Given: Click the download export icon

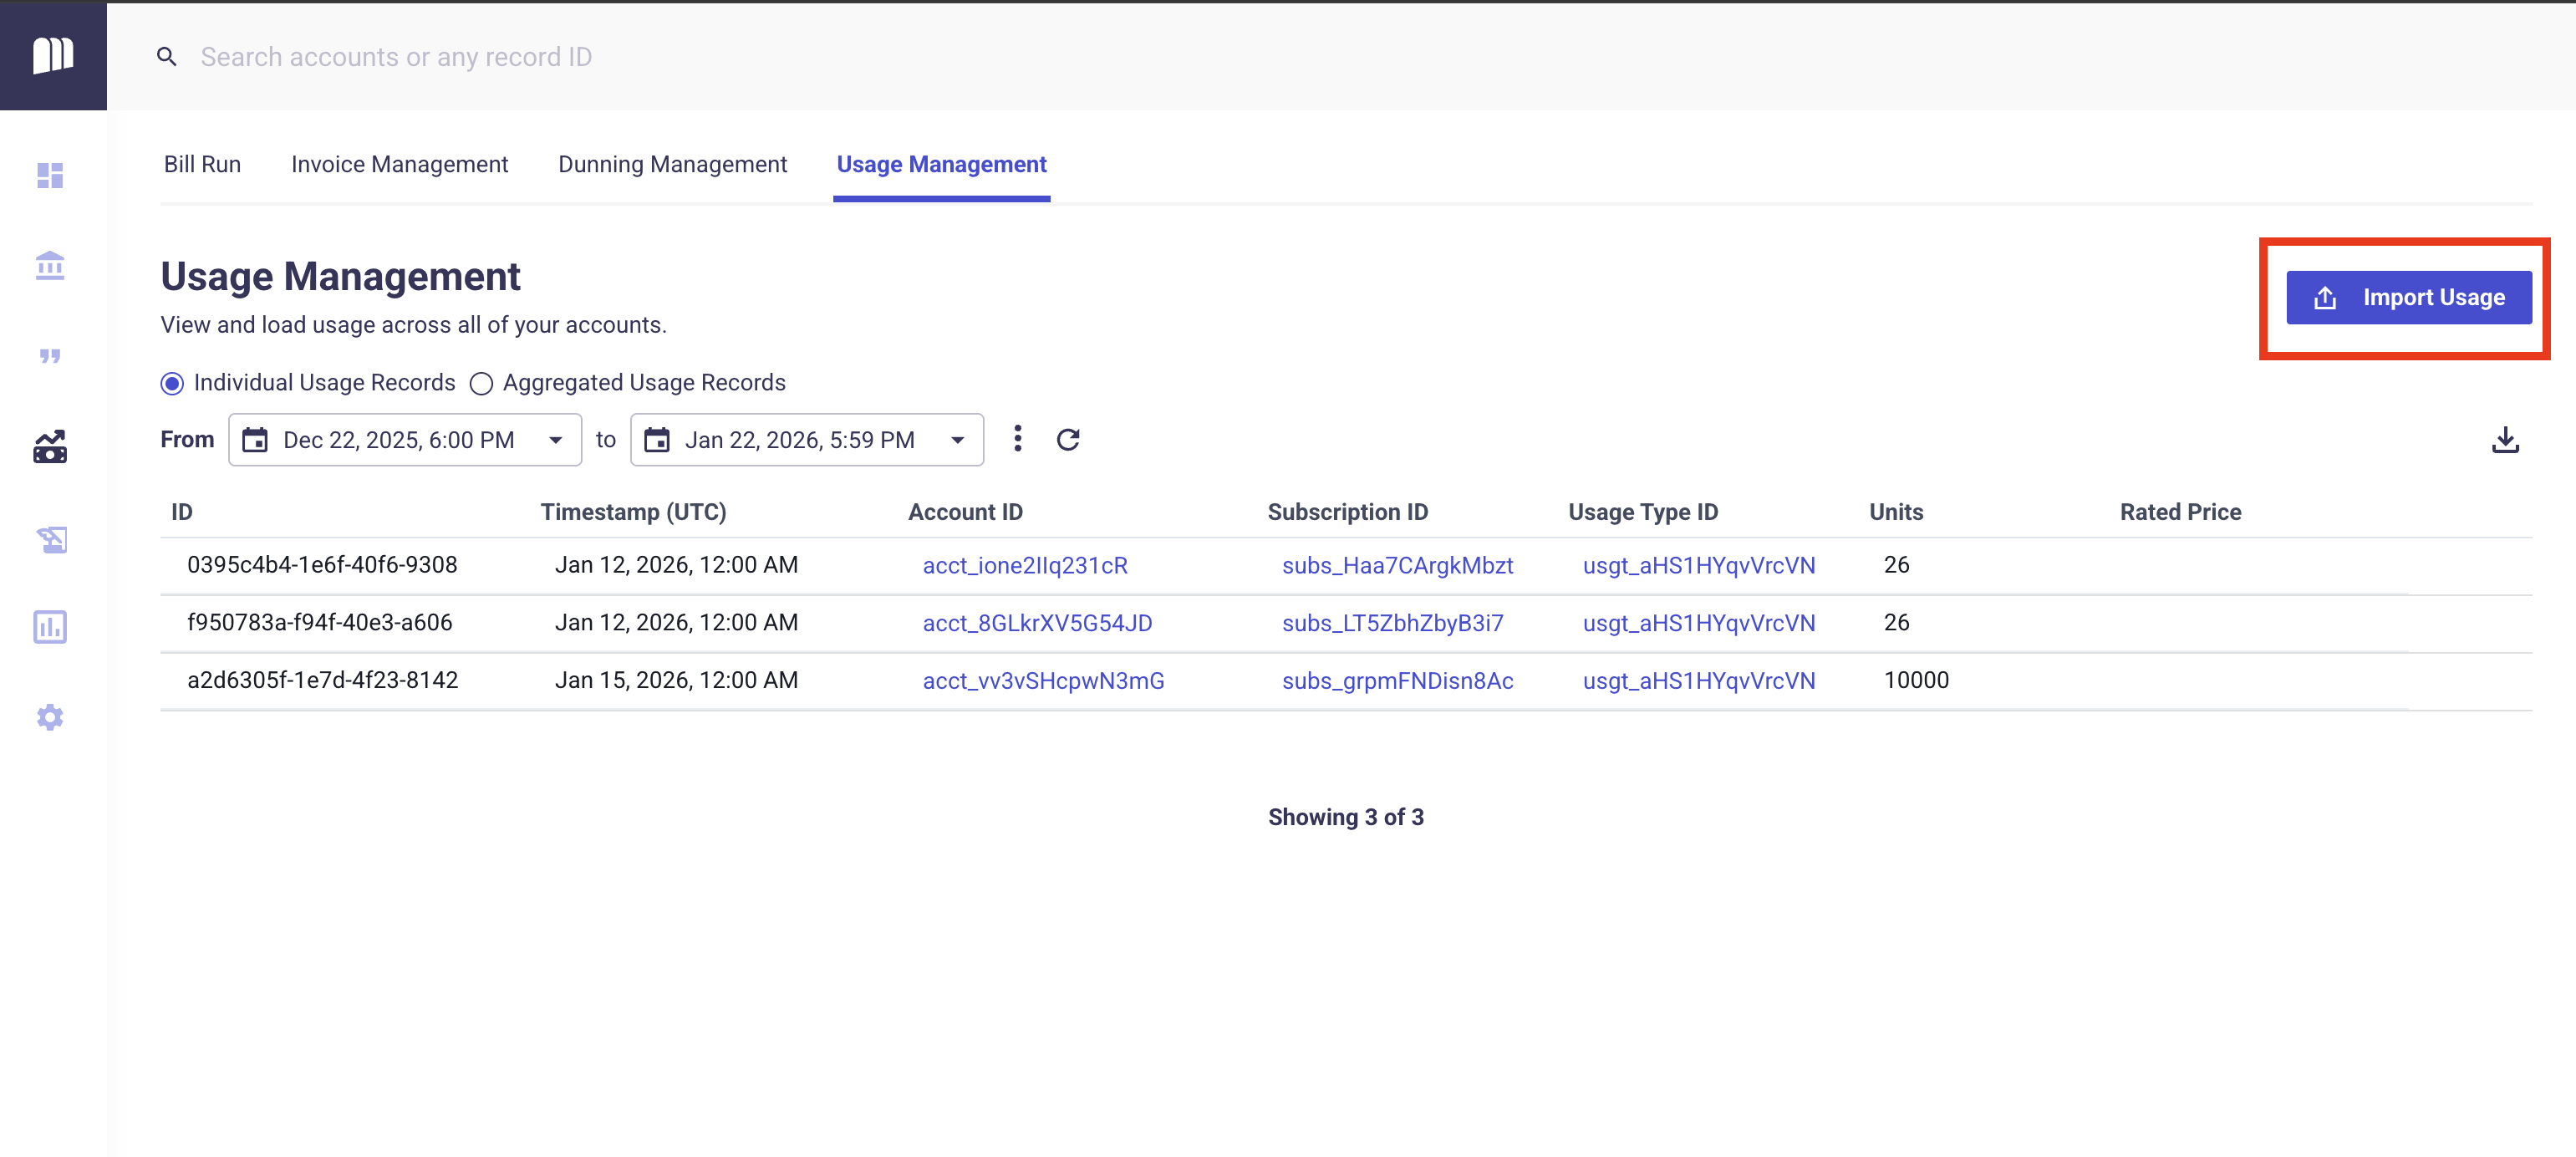Looking at the screenshot, I should click(x=2504, y=440).
